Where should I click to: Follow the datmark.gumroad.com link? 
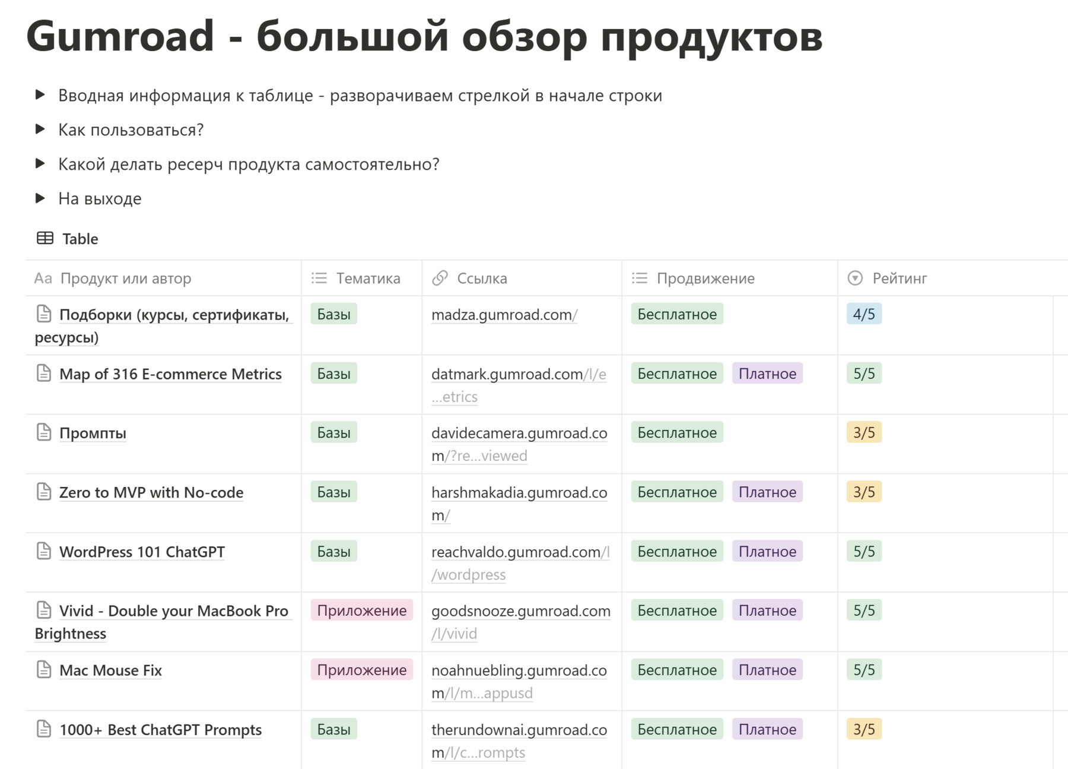coord(519,385)
